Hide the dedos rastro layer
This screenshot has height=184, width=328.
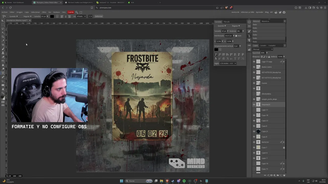pos(254,67)
